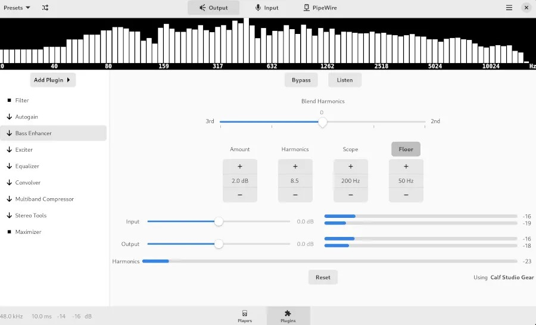The height and width of the screenshot is (325, 536).
Task: Open the Plugins view
Action: (x=288, y=316)
